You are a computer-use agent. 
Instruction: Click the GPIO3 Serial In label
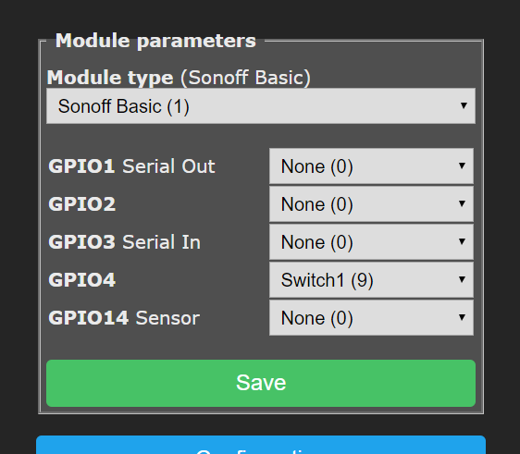(x=124, y=242)
